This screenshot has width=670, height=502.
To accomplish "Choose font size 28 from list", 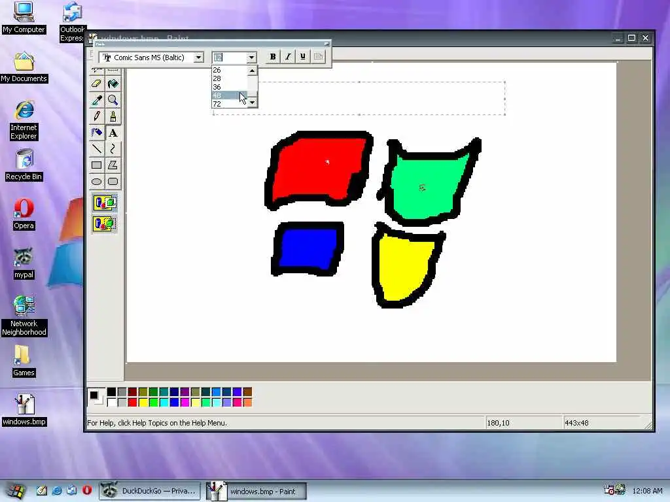I will pos(230,78).
